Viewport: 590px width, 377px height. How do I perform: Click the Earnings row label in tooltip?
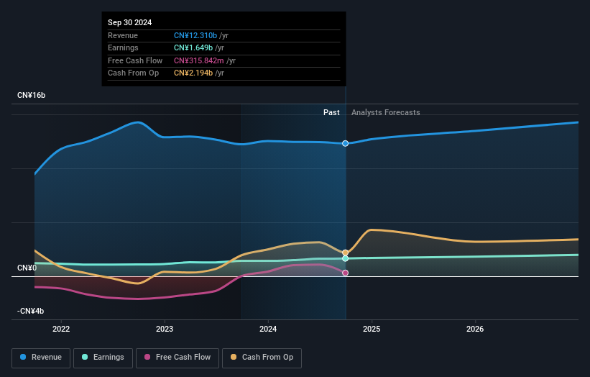123,47
